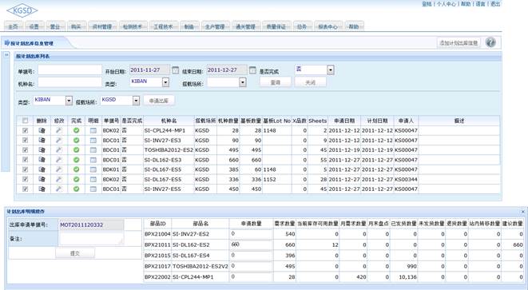The width and height of the screenshot is (528, 290).
Task: Open the end date calendar picker
Action: coord(252,70)
